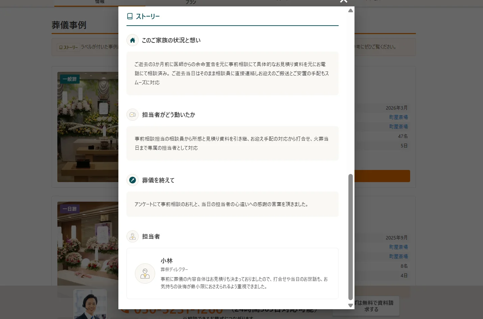Click the ストーリー label badge above the case list
Image resolution: width=483 pixels, height=319 pixels.
(68, 47)
